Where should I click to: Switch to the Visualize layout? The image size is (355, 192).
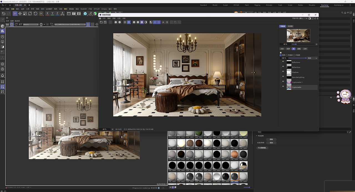(312, 5)
